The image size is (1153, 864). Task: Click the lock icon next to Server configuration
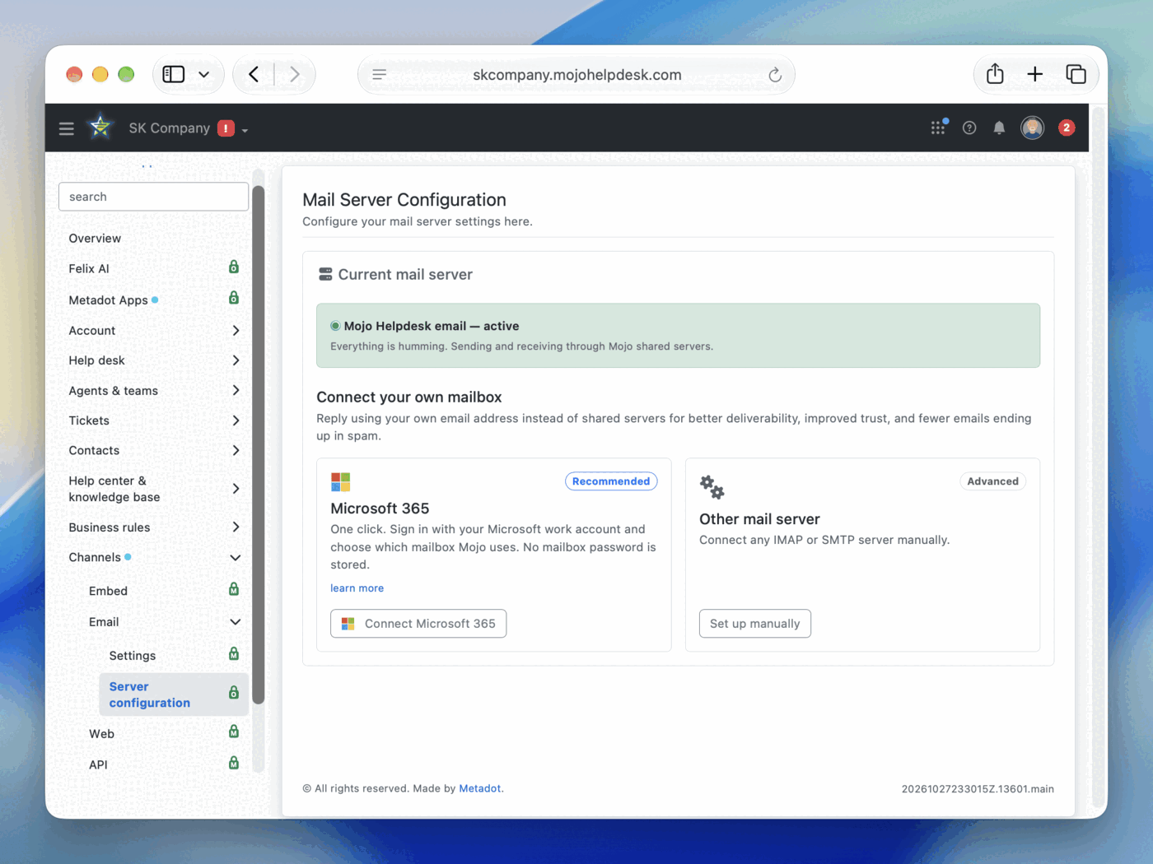234,693
